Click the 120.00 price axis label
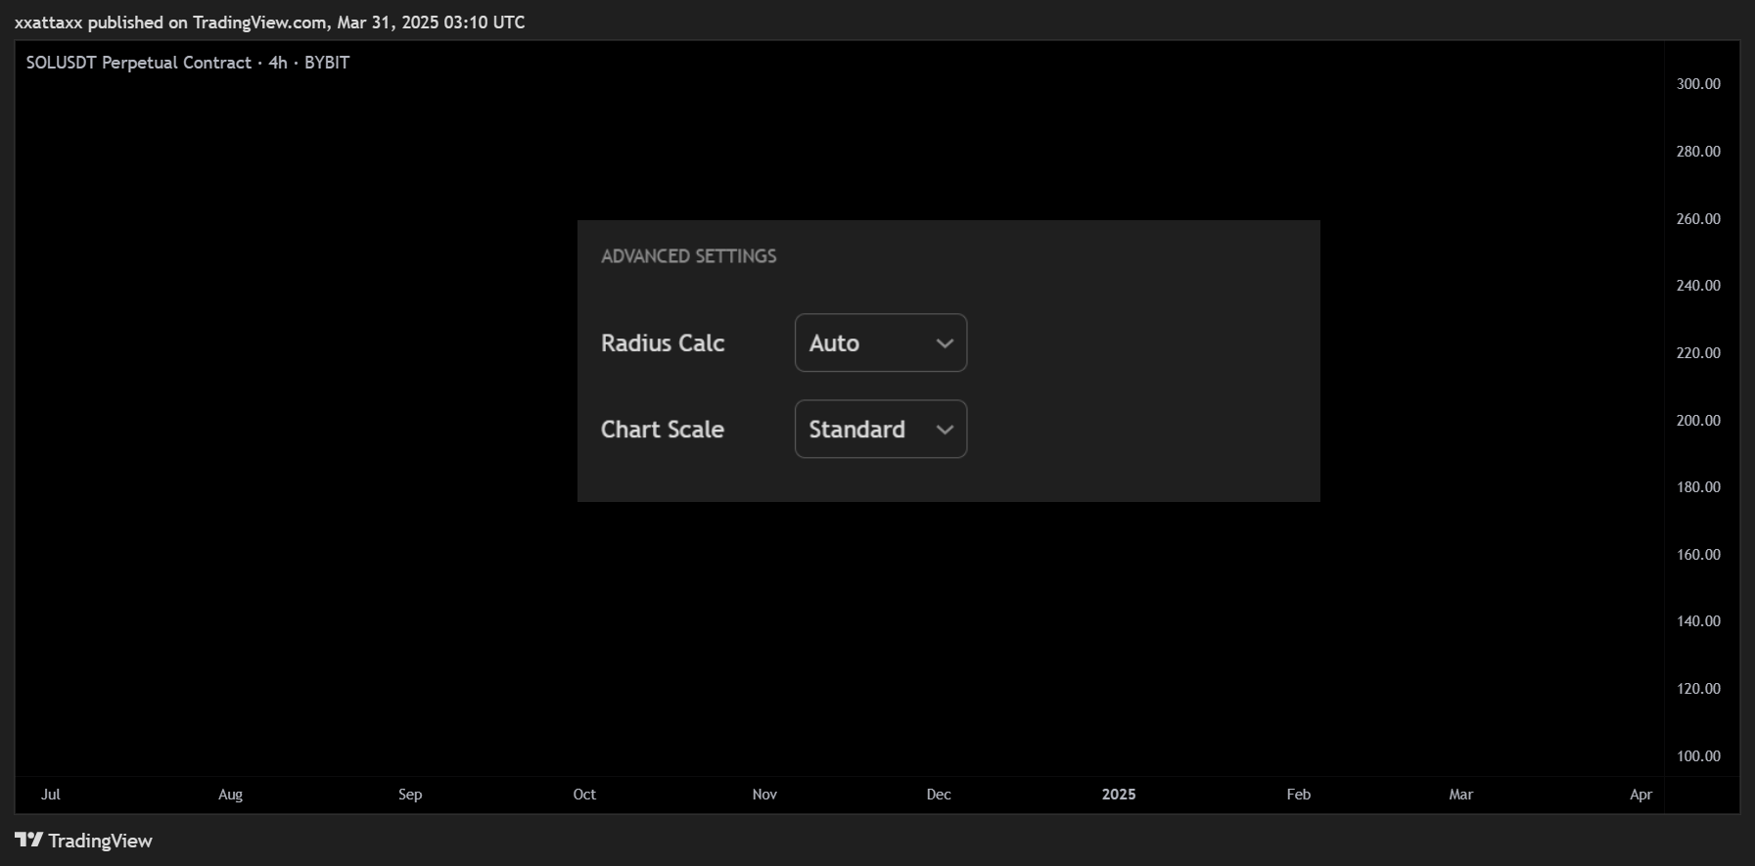The width and height of the screenshot is (1755, 866). pos(1698,689)
